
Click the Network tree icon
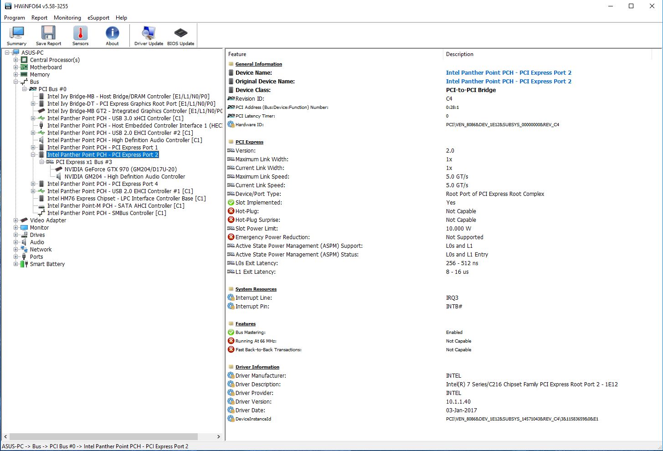pyautogui.click(x=24, y=249)
